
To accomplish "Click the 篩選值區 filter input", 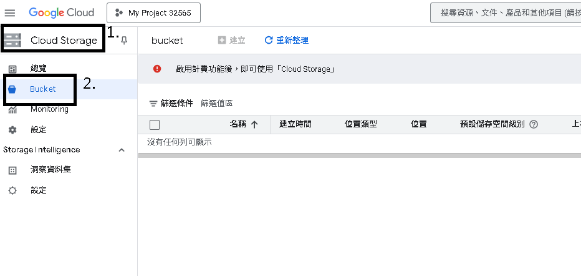I will (217, 103).
